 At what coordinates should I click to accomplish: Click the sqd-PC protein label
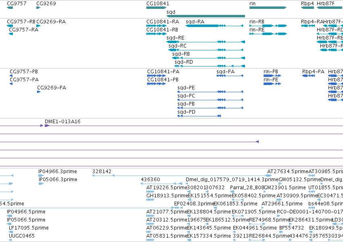(x=186, y=96)
